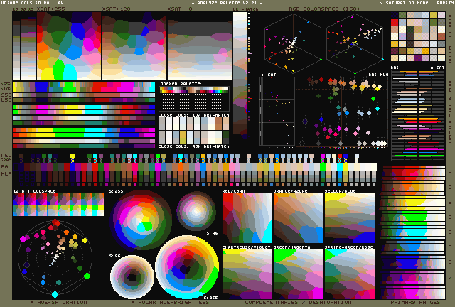Viewport: 455px width, 307px height.
Task: Click the BRI-HUE scatter plot
Action: pos(342,112)
